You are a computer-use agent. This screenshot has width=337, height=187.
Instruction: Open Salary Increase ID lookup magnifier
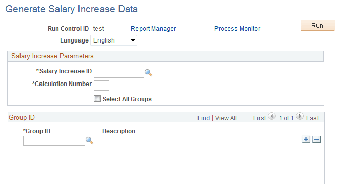click(x=149, y=73)
